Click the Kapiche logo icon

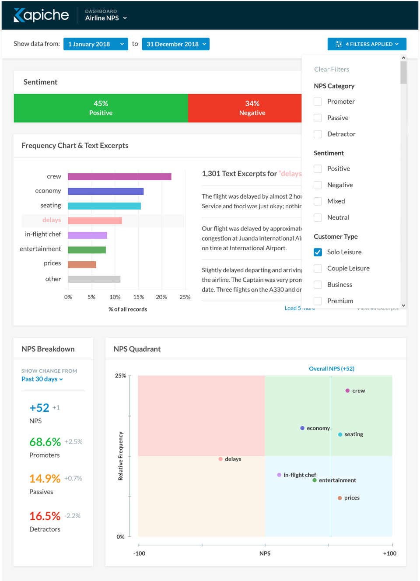tap(20, 15)
